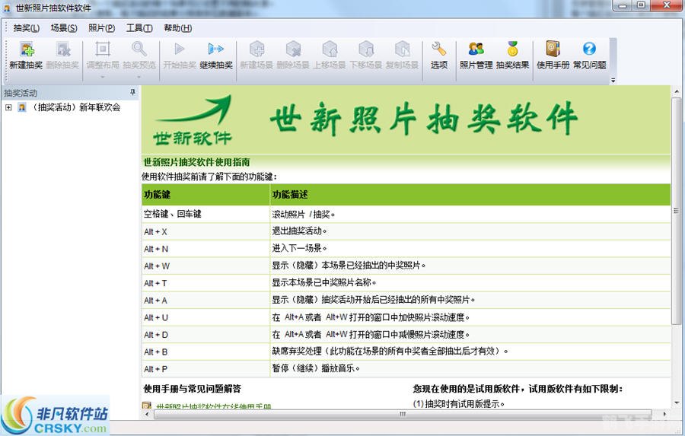Image resolution: width=685 pixels, height=436 pixels.
Task: Click the Alt + D table cell
Action: coord(205,335)
